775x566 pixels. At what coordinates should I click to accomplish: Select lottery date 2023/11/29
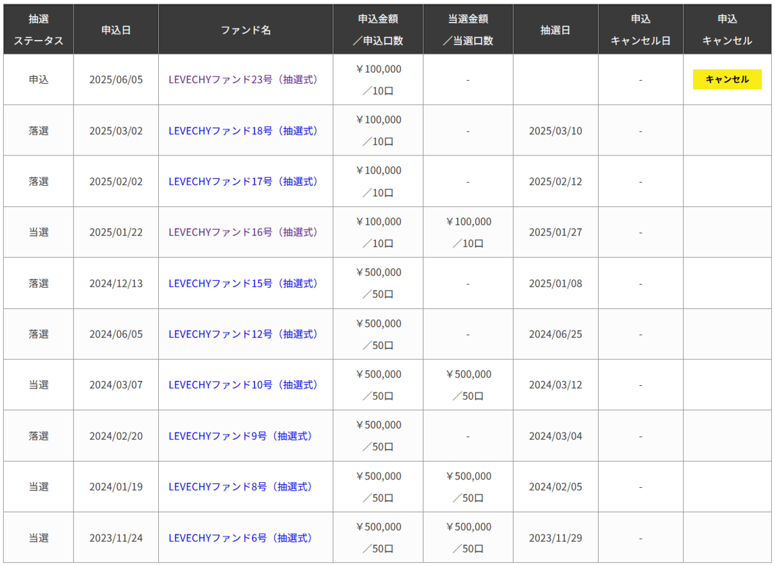(555, 538)
